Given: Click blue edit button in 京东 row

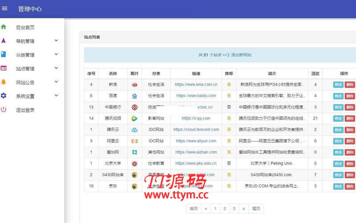Looking at the screenshot, I should [x=338, y=186].
